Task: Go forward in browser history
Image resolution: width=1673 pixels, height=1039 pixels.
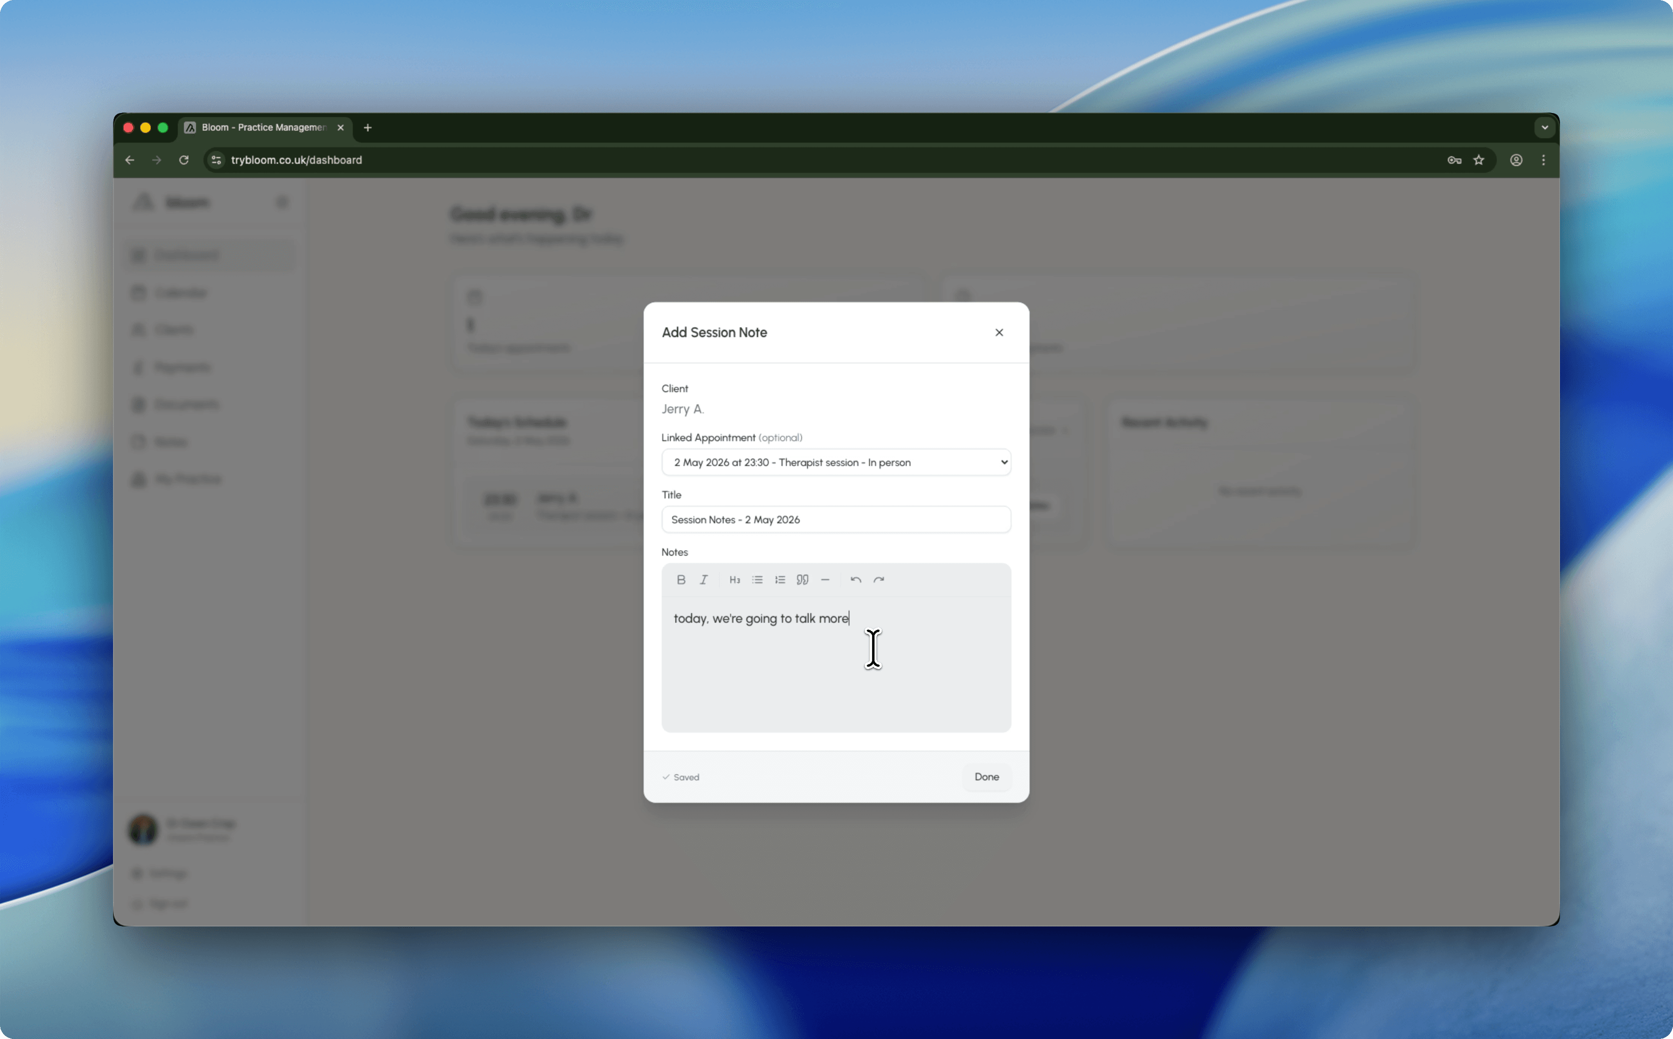Action: click(157, 160)
